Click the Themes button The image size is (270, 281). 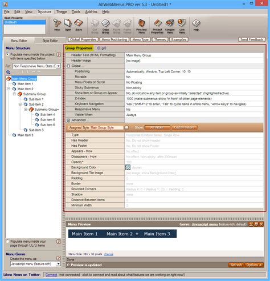(160, 39)
